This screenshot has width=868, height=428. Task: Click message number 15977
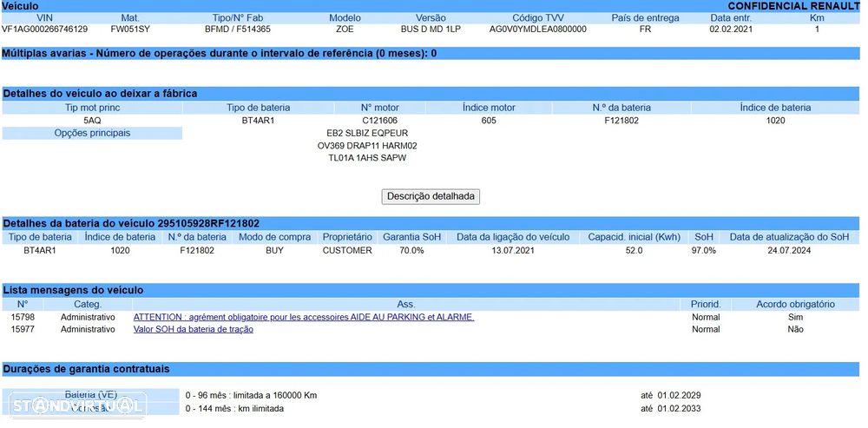point(23,329)
